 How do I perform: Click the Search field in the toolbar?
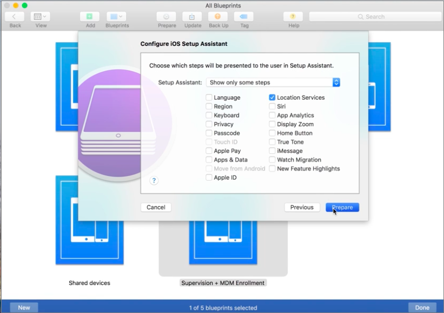pyautogui.click(x=374, y=17)
